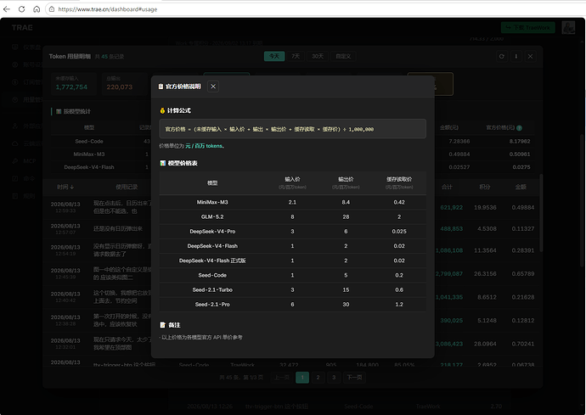
Task: Click the browser back arrow
Action: click(7, 9)
